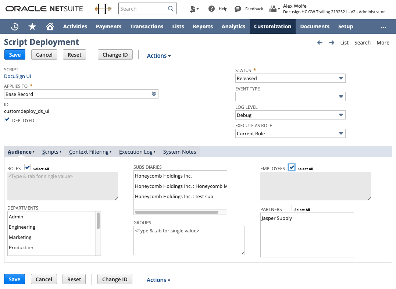
Task: Open the DocuSign UI script link
Action: coord(17,76)
